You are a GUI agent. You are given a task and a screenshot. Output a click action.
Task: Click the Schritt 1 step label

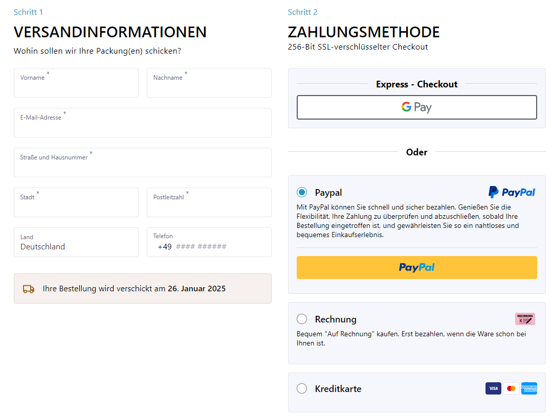[x=28, y=12]
